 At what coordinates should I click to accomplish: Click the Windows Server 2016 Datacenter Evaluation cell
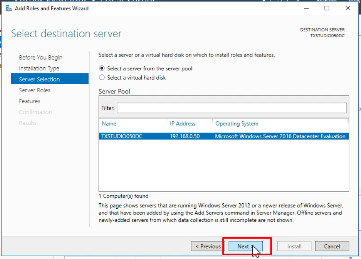pos(280,136)
